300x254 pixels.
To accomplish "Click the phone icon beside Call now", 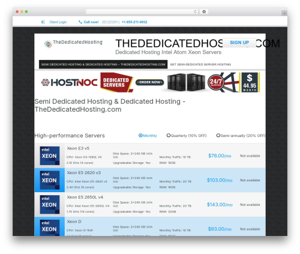I will point(80,22).
